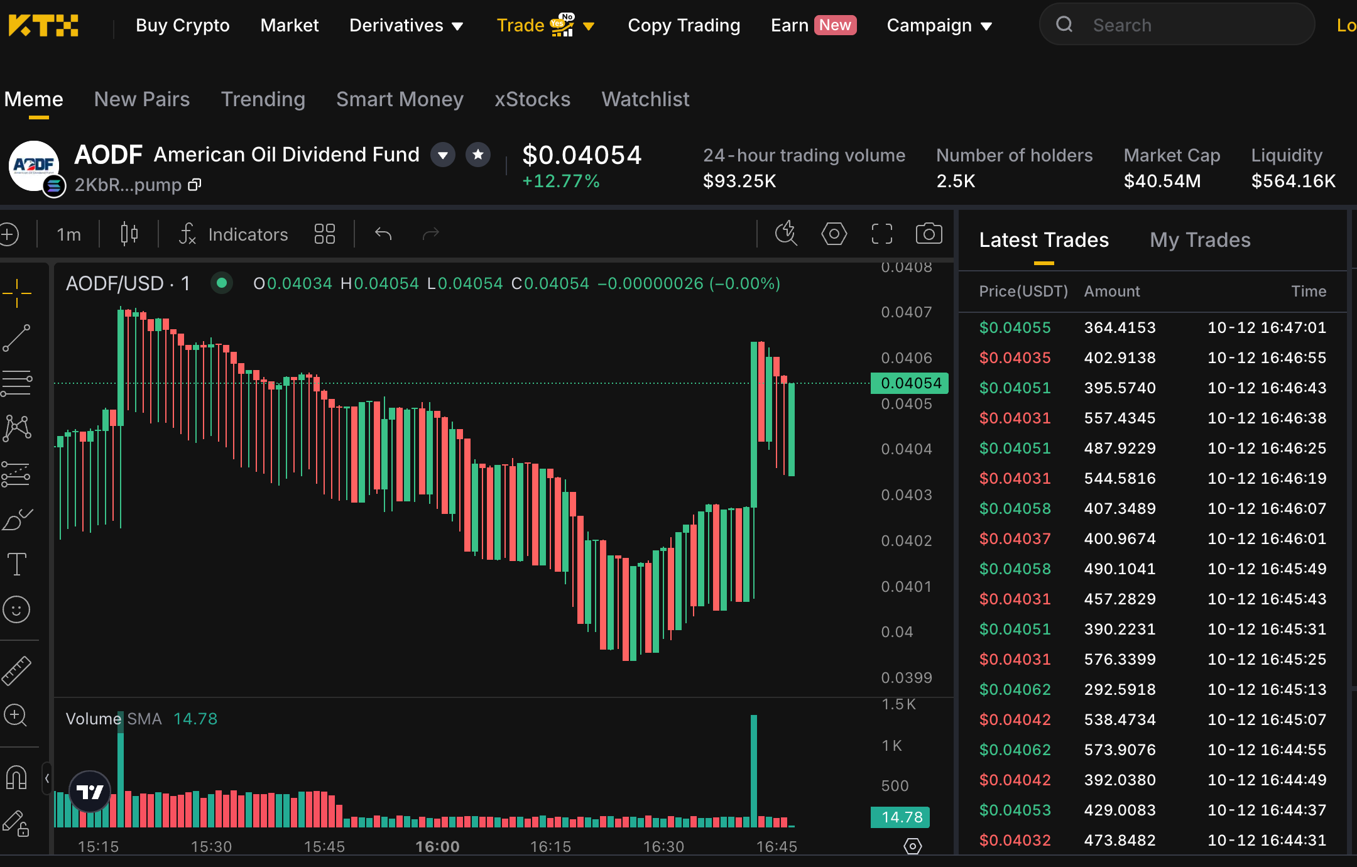This screenshot has height=867, width=1357.
Task: Expand the AODF token selector dropdown
Action: [443, 155]
